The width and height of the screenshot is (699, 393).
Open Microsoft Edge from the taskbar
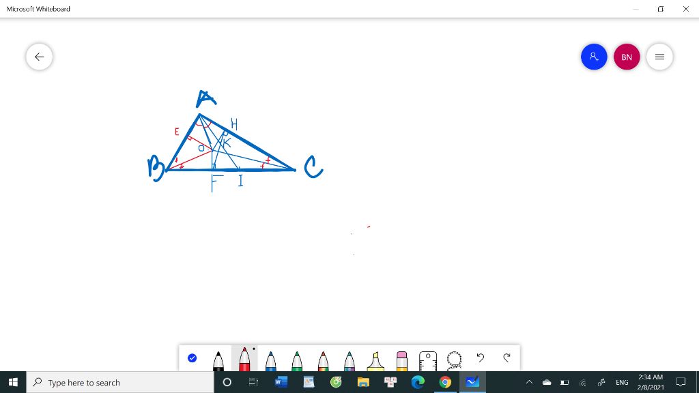tap(418, 382)
